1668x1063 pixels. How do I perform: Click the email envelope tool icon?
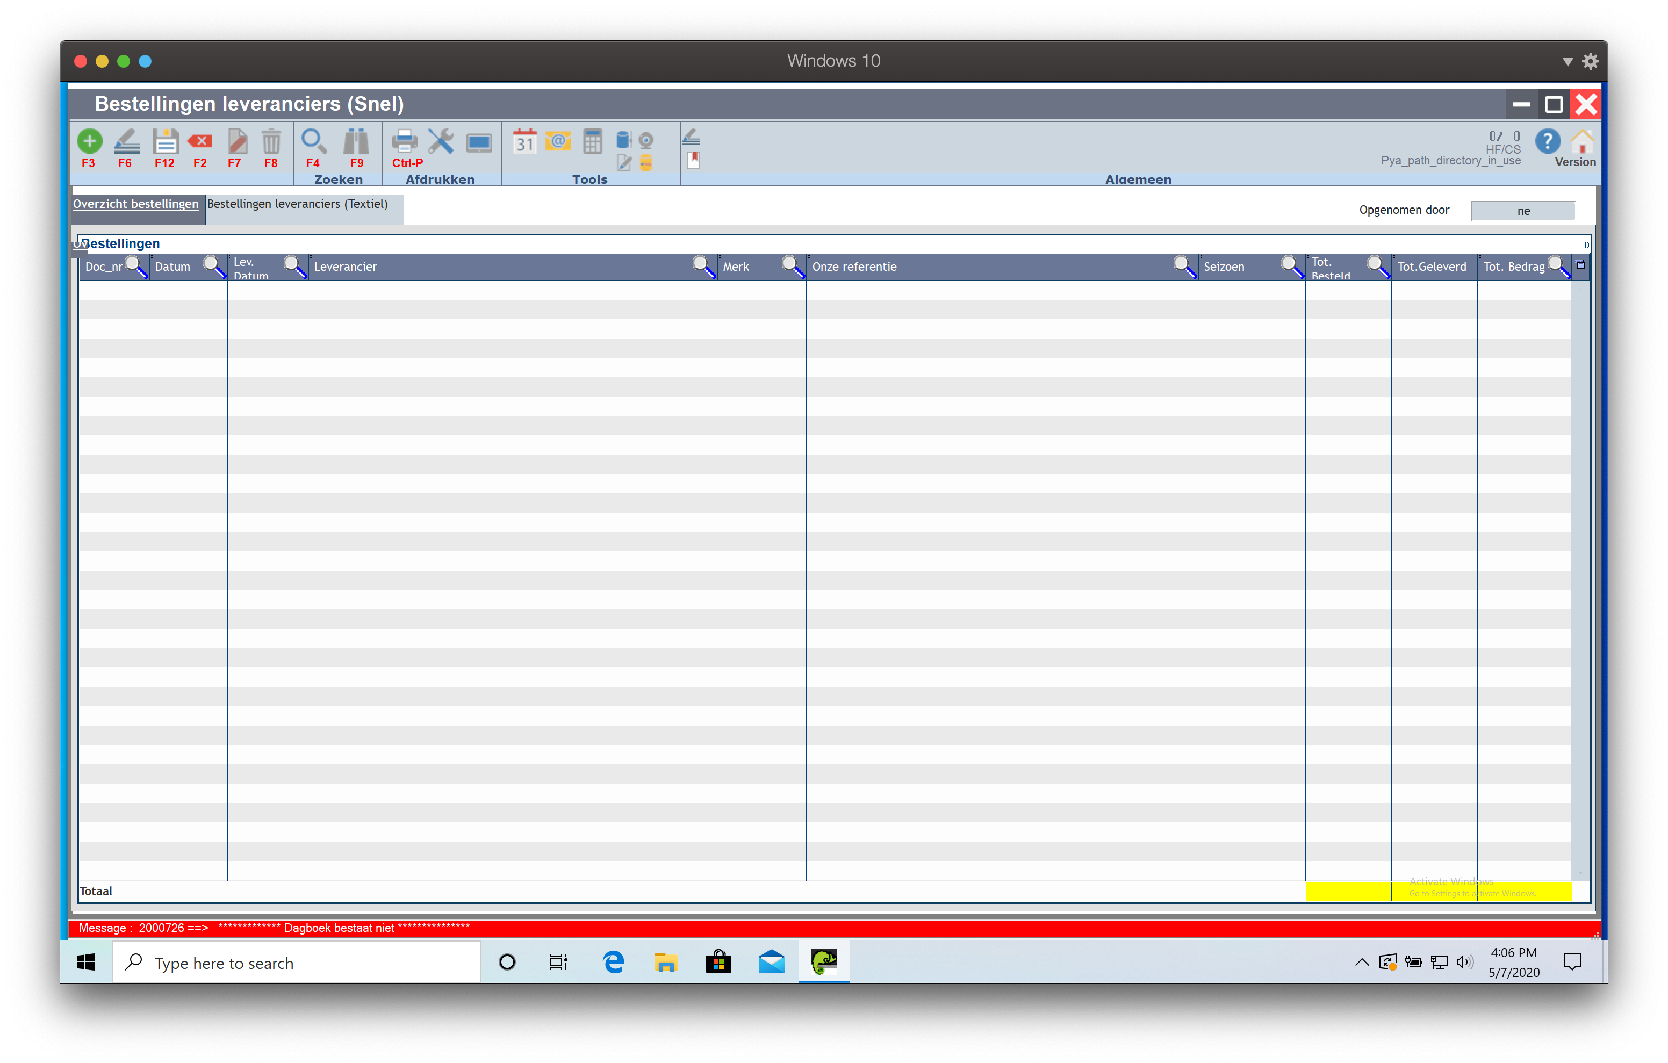point(558,141)
